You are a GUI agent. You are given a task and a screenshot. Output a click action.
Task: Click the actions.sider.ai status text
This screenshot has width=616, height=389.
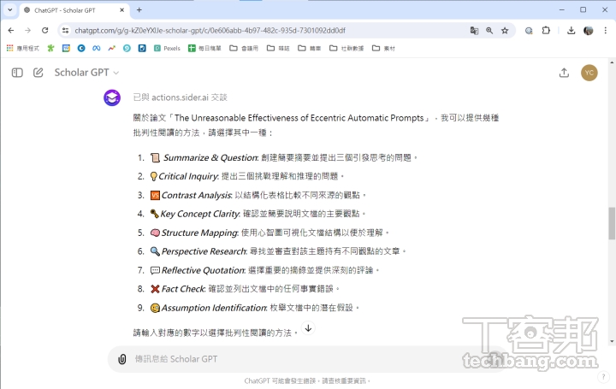pos(181,97)
